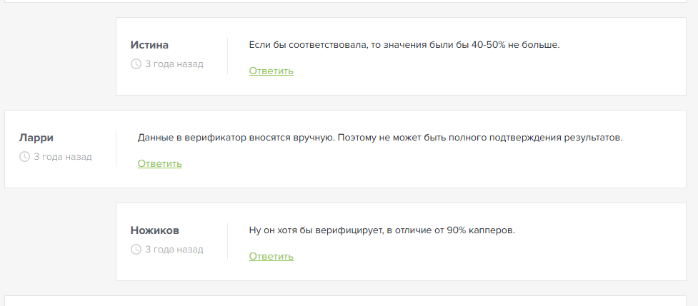Click Ларри's comment text about the верификатор

(x=380, y=138)
